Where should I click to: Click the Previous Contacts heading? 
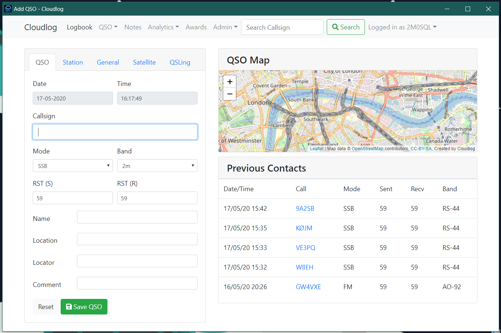click(x=266, y=168)
